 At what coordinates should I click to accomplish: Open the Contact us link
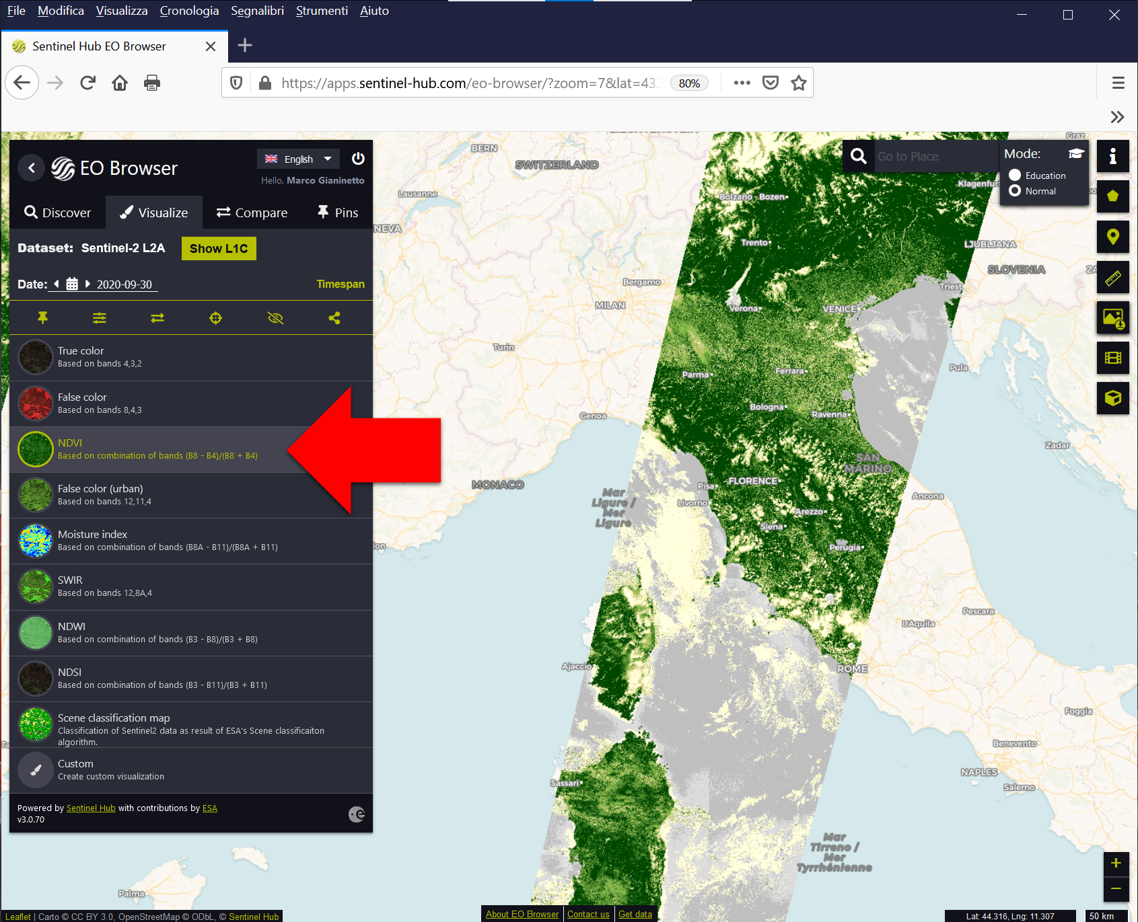click(588, 915)
